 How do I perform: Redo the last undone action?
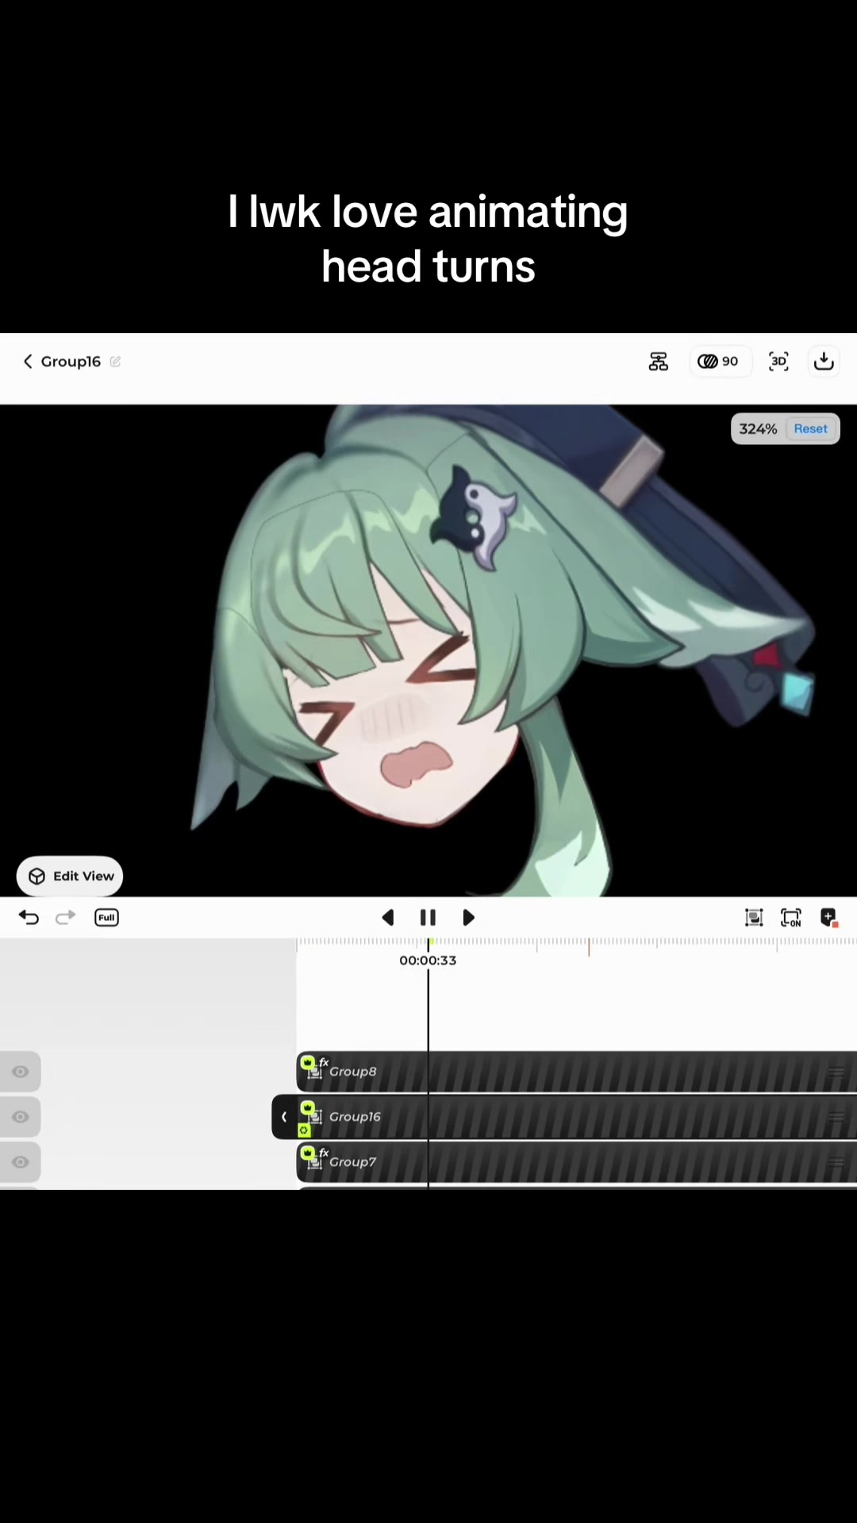65,918
